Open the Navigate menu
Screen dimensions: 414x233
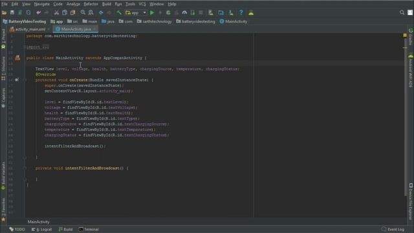[x=41, y=4]
